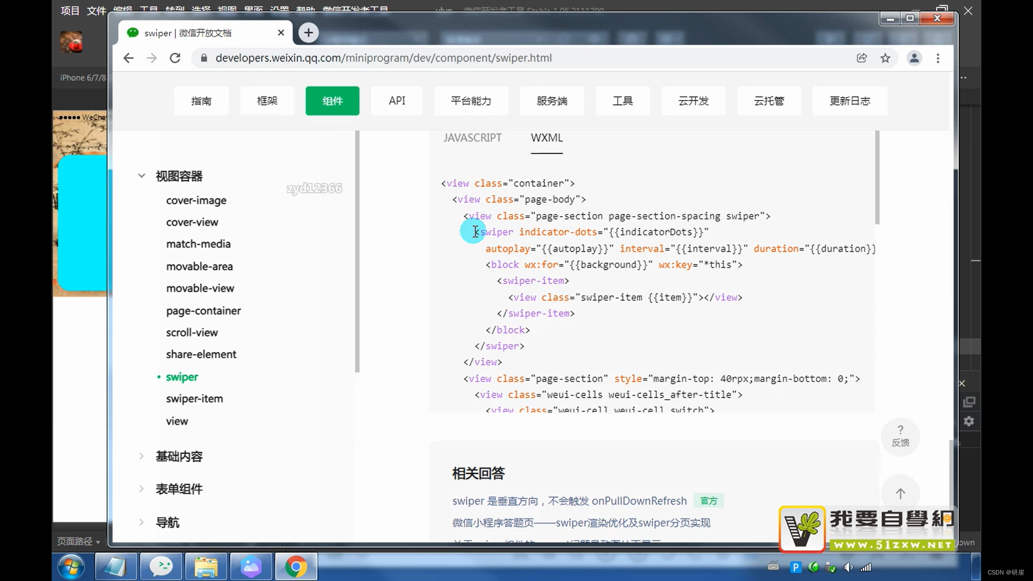This screenshot has width=1033, height=581.
Task: Open the API nav tab
Action: click(x=397, y=101)
